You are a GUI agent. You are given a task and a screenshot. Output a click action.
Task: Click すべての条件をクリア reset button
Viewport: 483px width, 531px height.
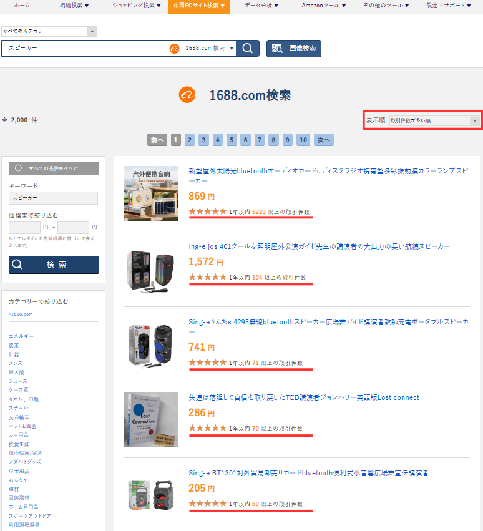(54, 168)
